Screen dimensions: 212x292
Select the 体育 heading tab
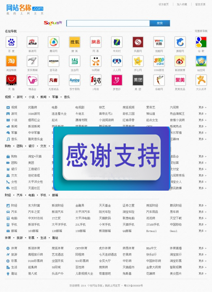click(8, 238)
